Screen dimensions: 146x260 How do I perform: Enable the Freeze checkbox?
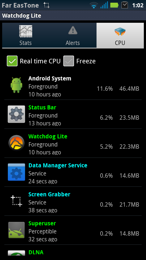(x=68, y=61)
